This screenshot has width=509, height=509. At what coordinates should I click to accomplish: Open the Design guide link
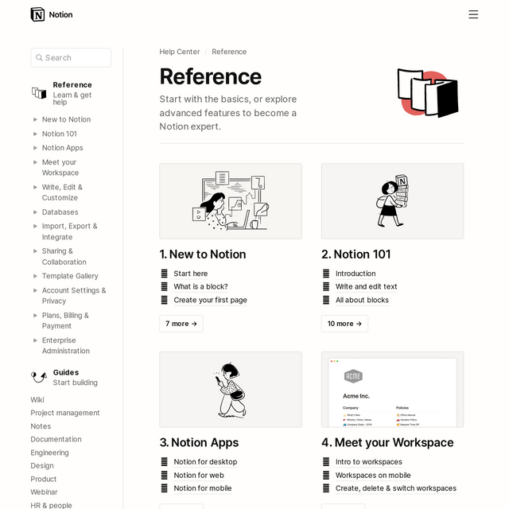[x=42, y=465]
